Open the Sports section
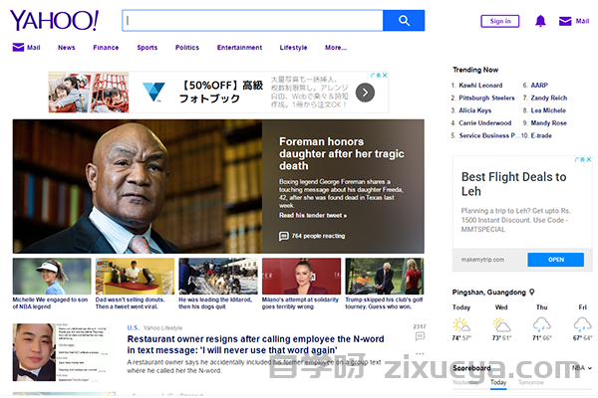This screenshot has height=398, width=598. [x=148, y=48]
